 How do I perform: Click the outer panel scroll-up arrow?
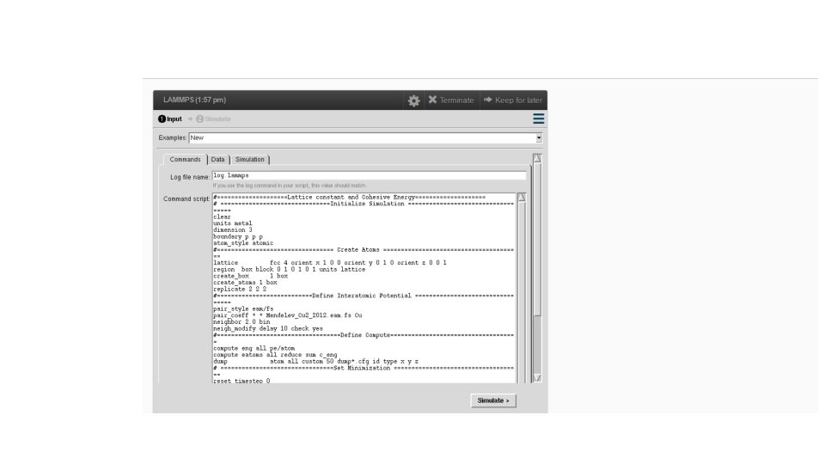point(537,158)
